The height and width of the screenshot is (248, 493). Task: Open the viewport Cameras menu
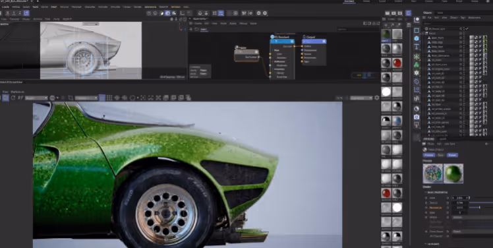(14, 19)
